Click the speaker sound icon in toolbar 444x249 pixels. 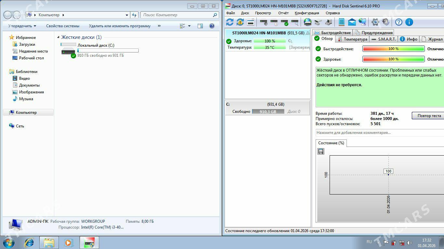385,22
